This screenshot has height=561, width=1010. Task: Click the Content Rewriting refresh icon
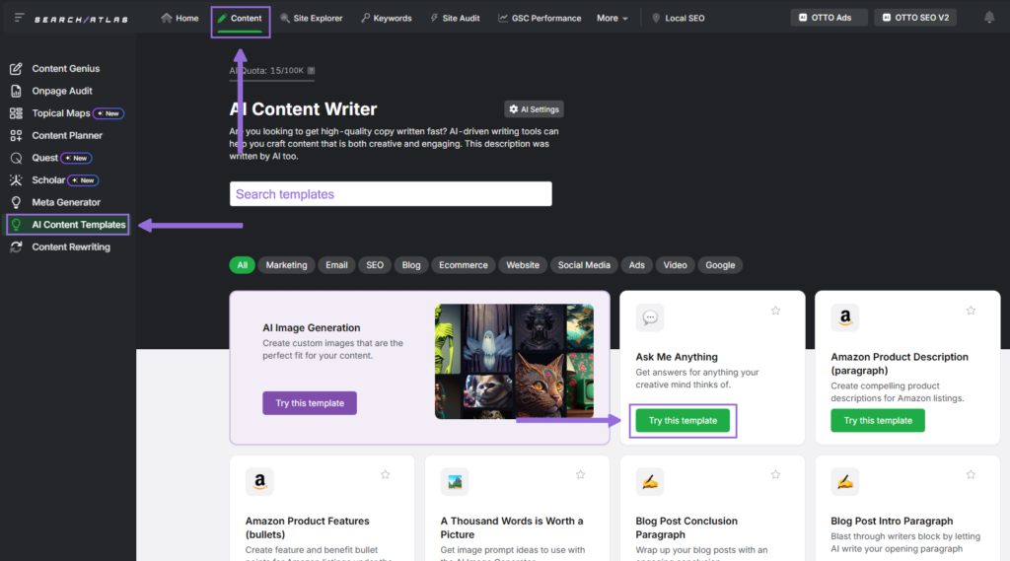point(16,246)
